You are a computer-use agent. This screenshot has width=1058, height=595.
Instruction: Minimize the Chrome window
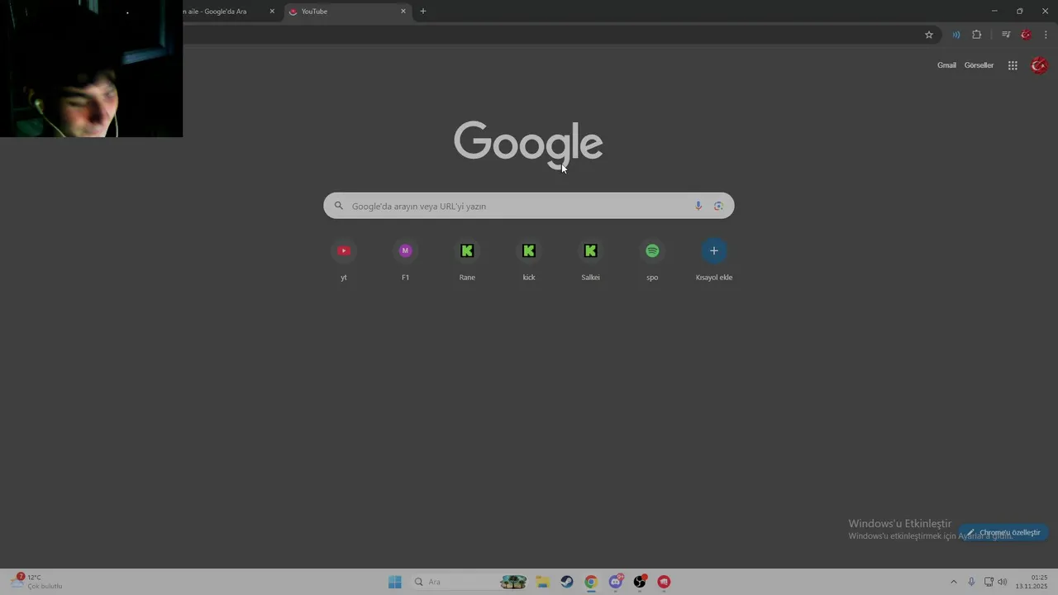994,11
